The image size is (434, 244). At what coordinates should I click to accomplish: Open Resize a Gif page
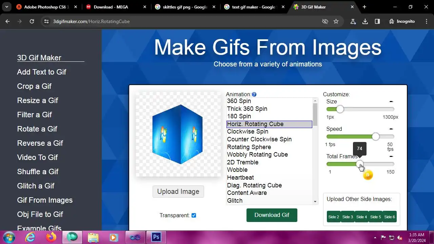pos(38,100)
